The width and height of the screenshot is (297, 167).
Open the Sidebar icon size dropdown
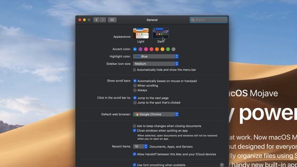156,64
